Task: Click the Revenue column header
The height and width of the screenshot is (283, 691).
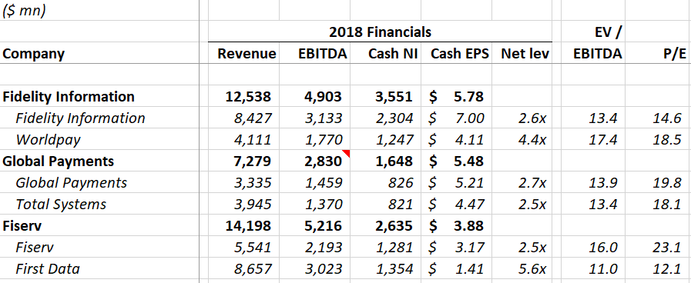Action: [243, 54]
